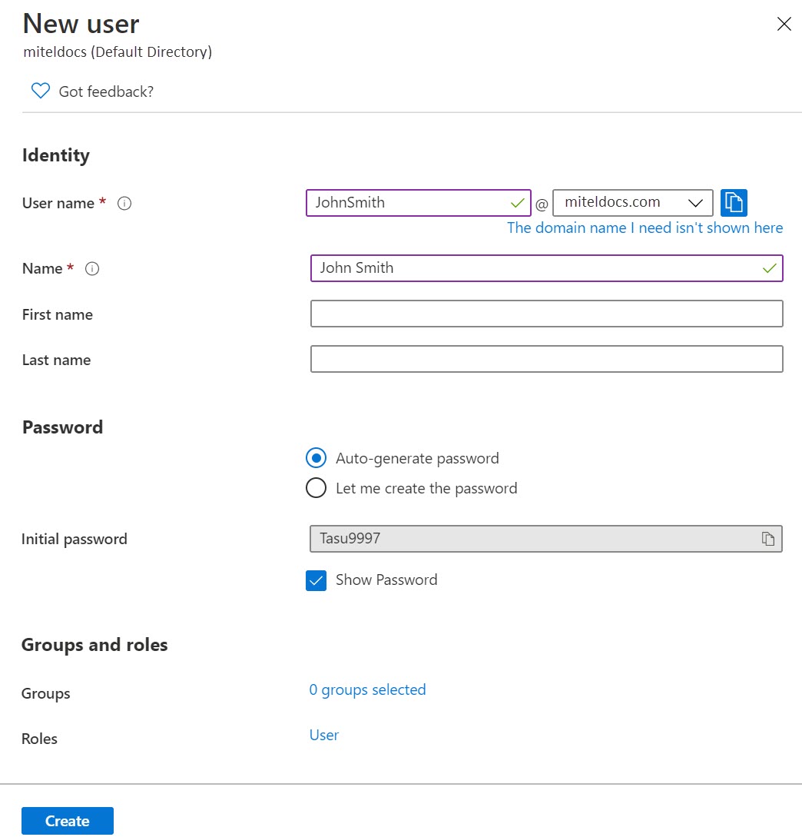Click the blue copy username icon
The width and height of the screenshot is (802, 837).
(x=733, y=203)
